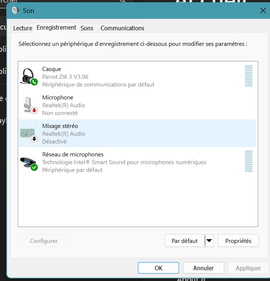The height and width of the screenshot is (281, 270).
Task: Confirm with the OK button
Action: (x=158, y=268)
